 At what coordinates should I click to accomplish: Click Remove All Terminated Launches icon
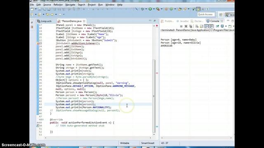(x=191, y=26)
